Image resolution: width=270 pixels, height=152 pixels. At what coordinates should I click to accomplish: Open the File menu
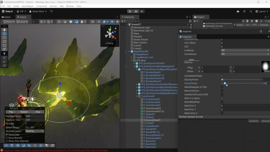[x=3, y=6]
